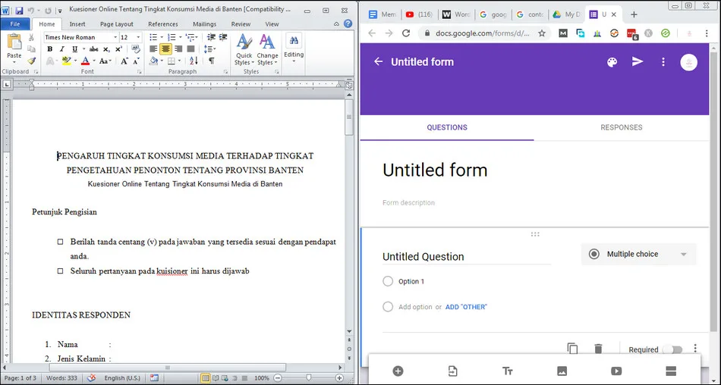Apply strikethrough formatting in Word

click(94, 49)
